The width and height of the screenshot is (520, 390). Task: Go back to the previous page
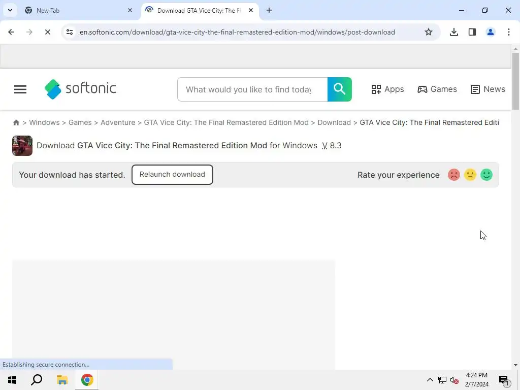pyautogui.click(x=11, y=32)
